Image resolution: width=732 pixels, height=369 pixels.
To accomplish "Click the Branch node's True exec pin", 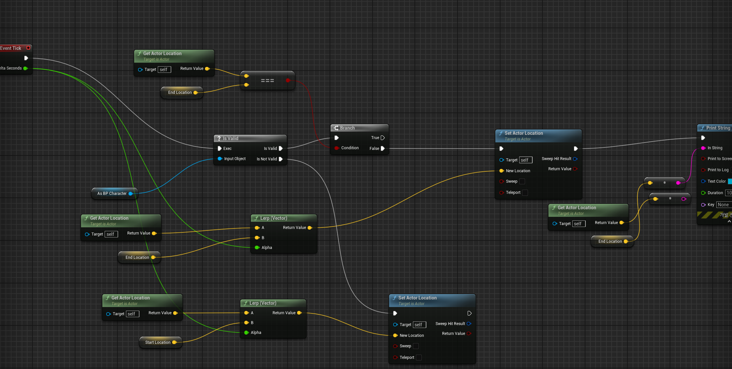I will [x=382, y=138].
